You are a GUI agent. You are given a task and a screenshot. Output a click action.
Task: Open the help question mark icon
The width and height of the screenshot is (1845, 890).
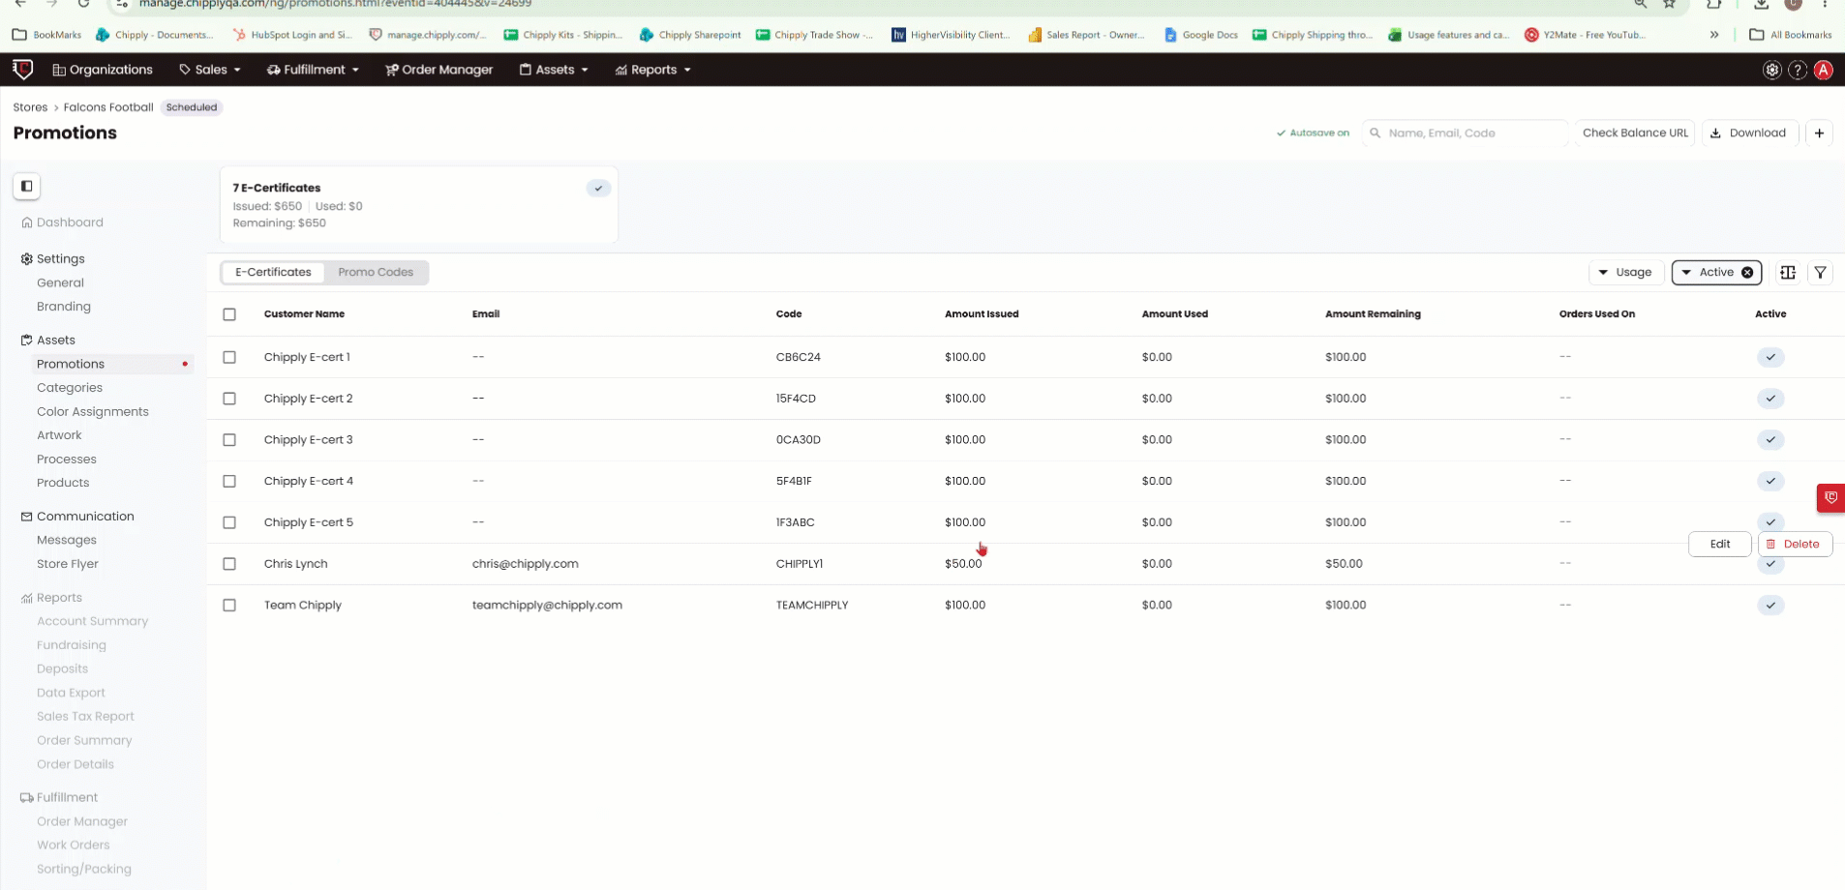tap(1798, 70)
